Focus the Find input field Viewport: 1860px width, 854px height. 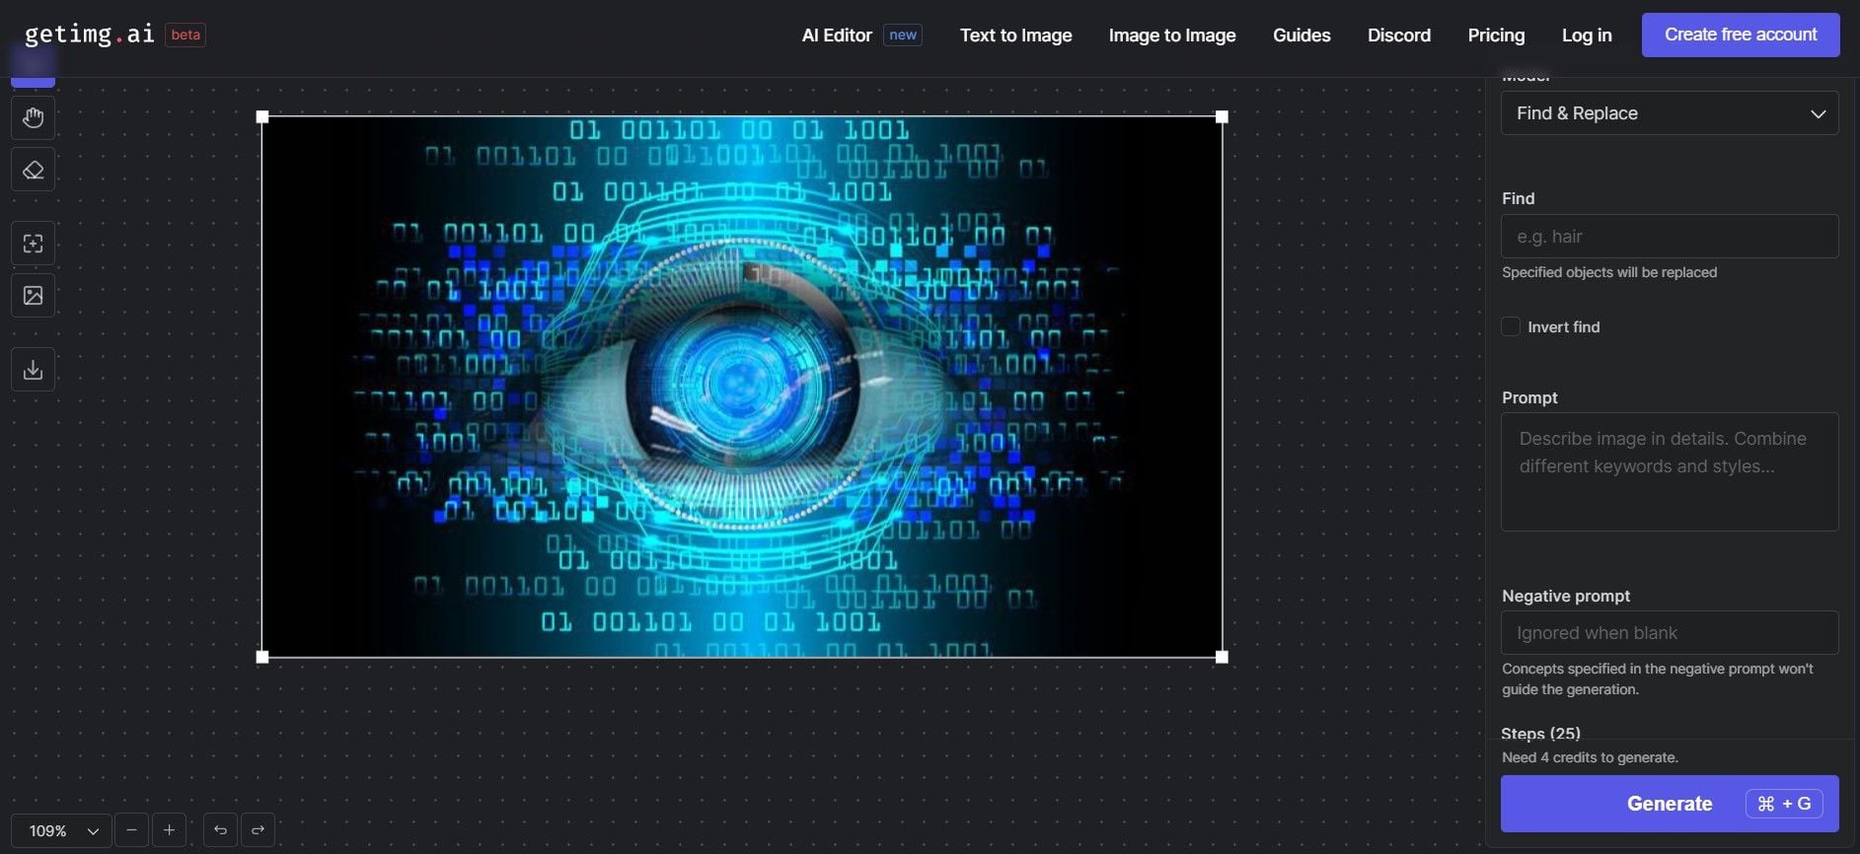pos(1670,237)
